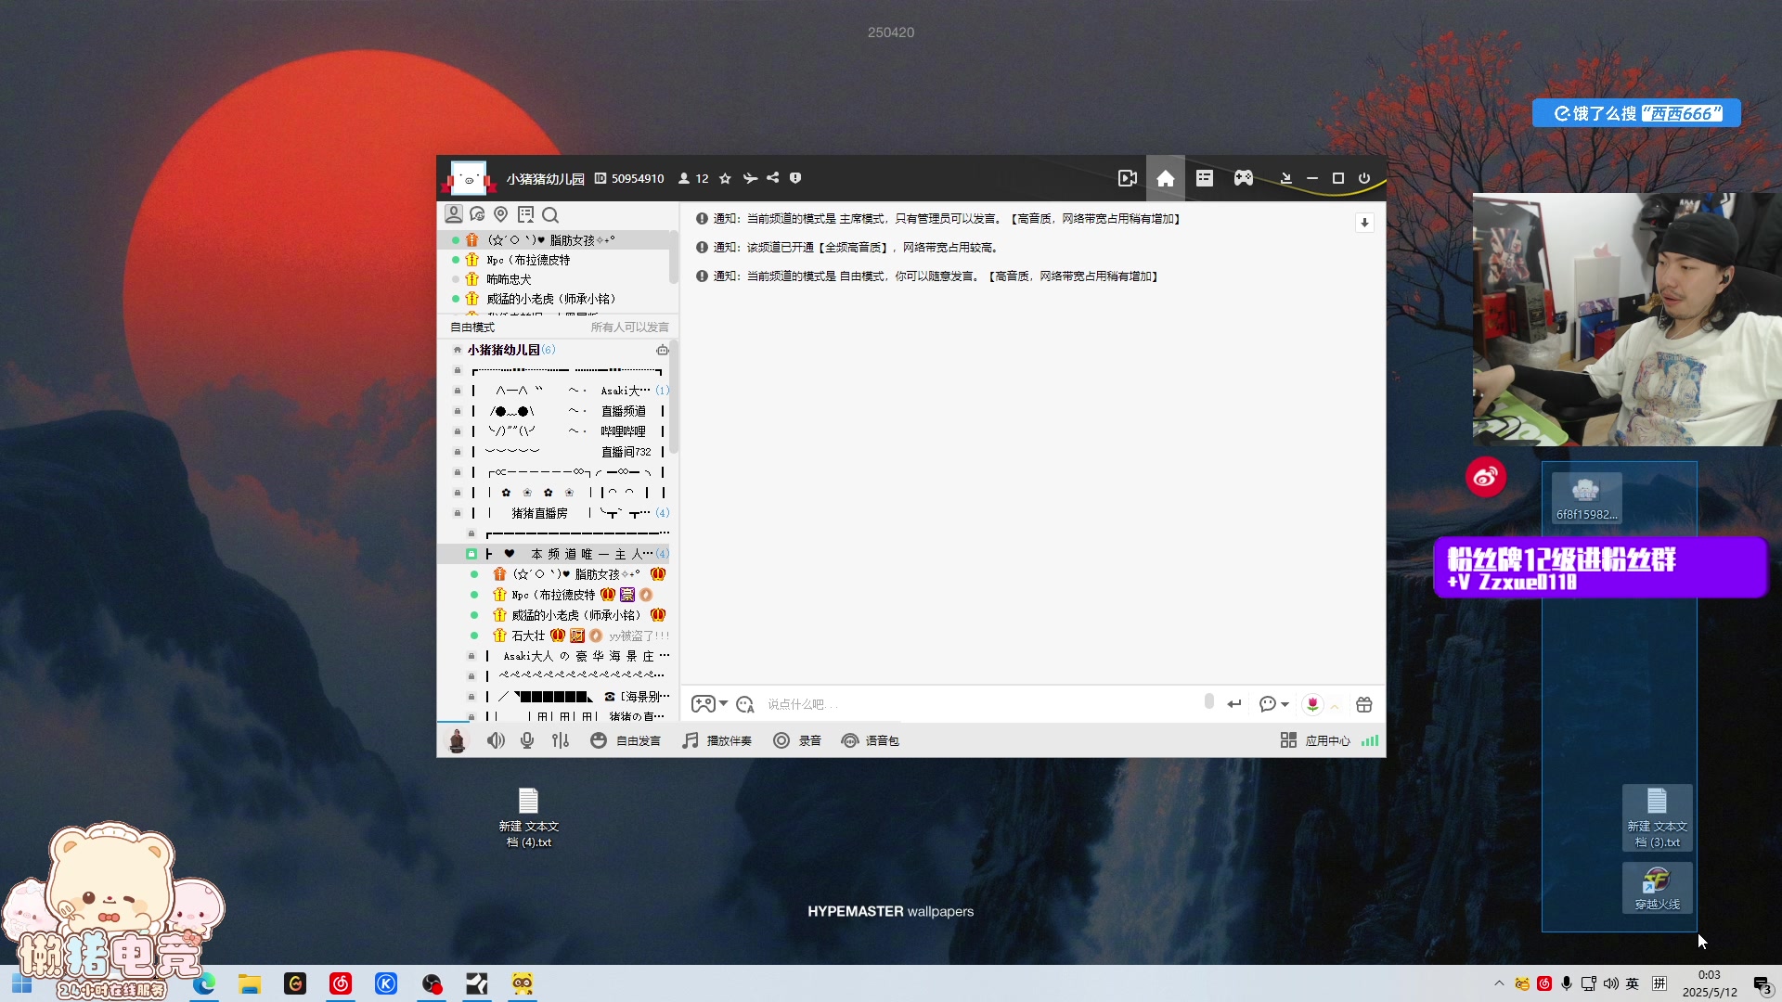This screenshot has width=1782, height=1002.
Task: Open the audio mixer sliders icon
Action: pos(561,740)
